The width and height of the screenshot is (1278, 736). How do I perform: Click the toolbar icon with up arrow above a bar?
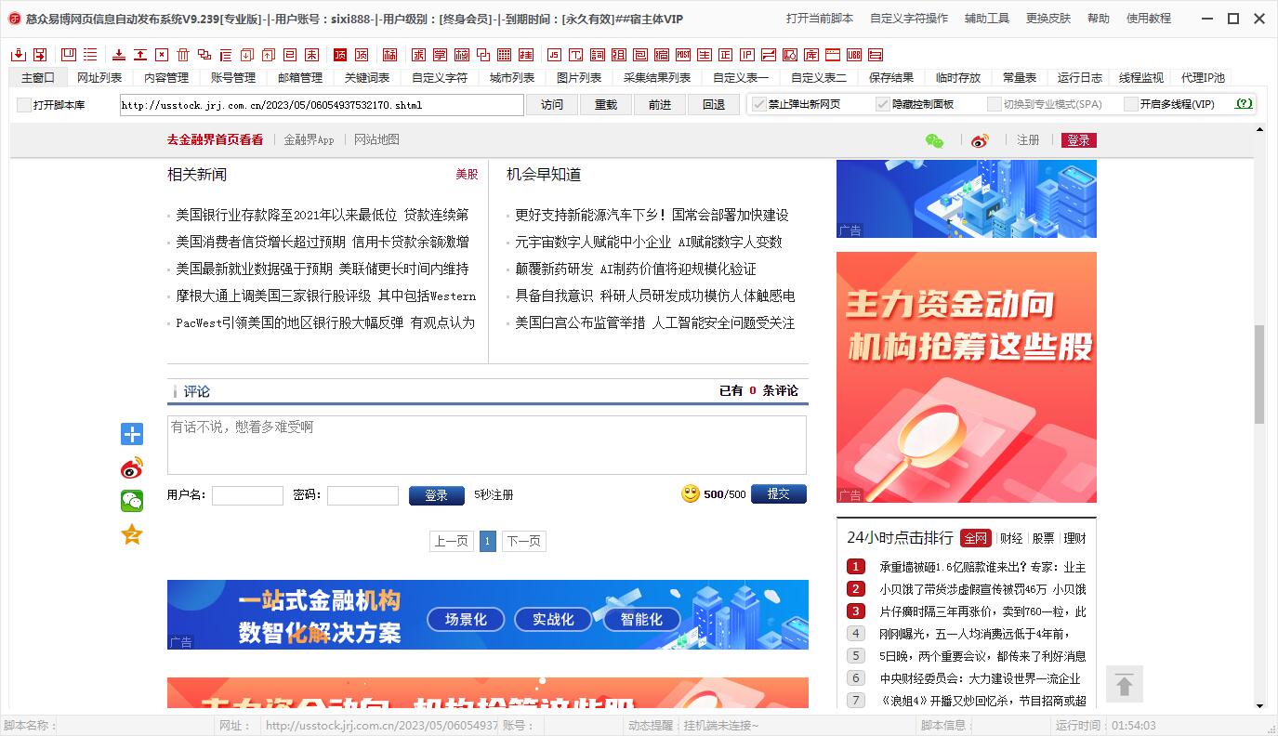(x=140, y=55)
